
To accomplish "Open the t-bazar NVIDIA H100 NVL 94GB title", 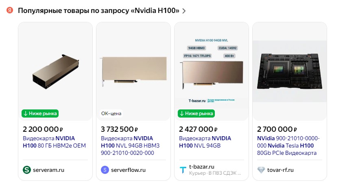I will point(205,142).
